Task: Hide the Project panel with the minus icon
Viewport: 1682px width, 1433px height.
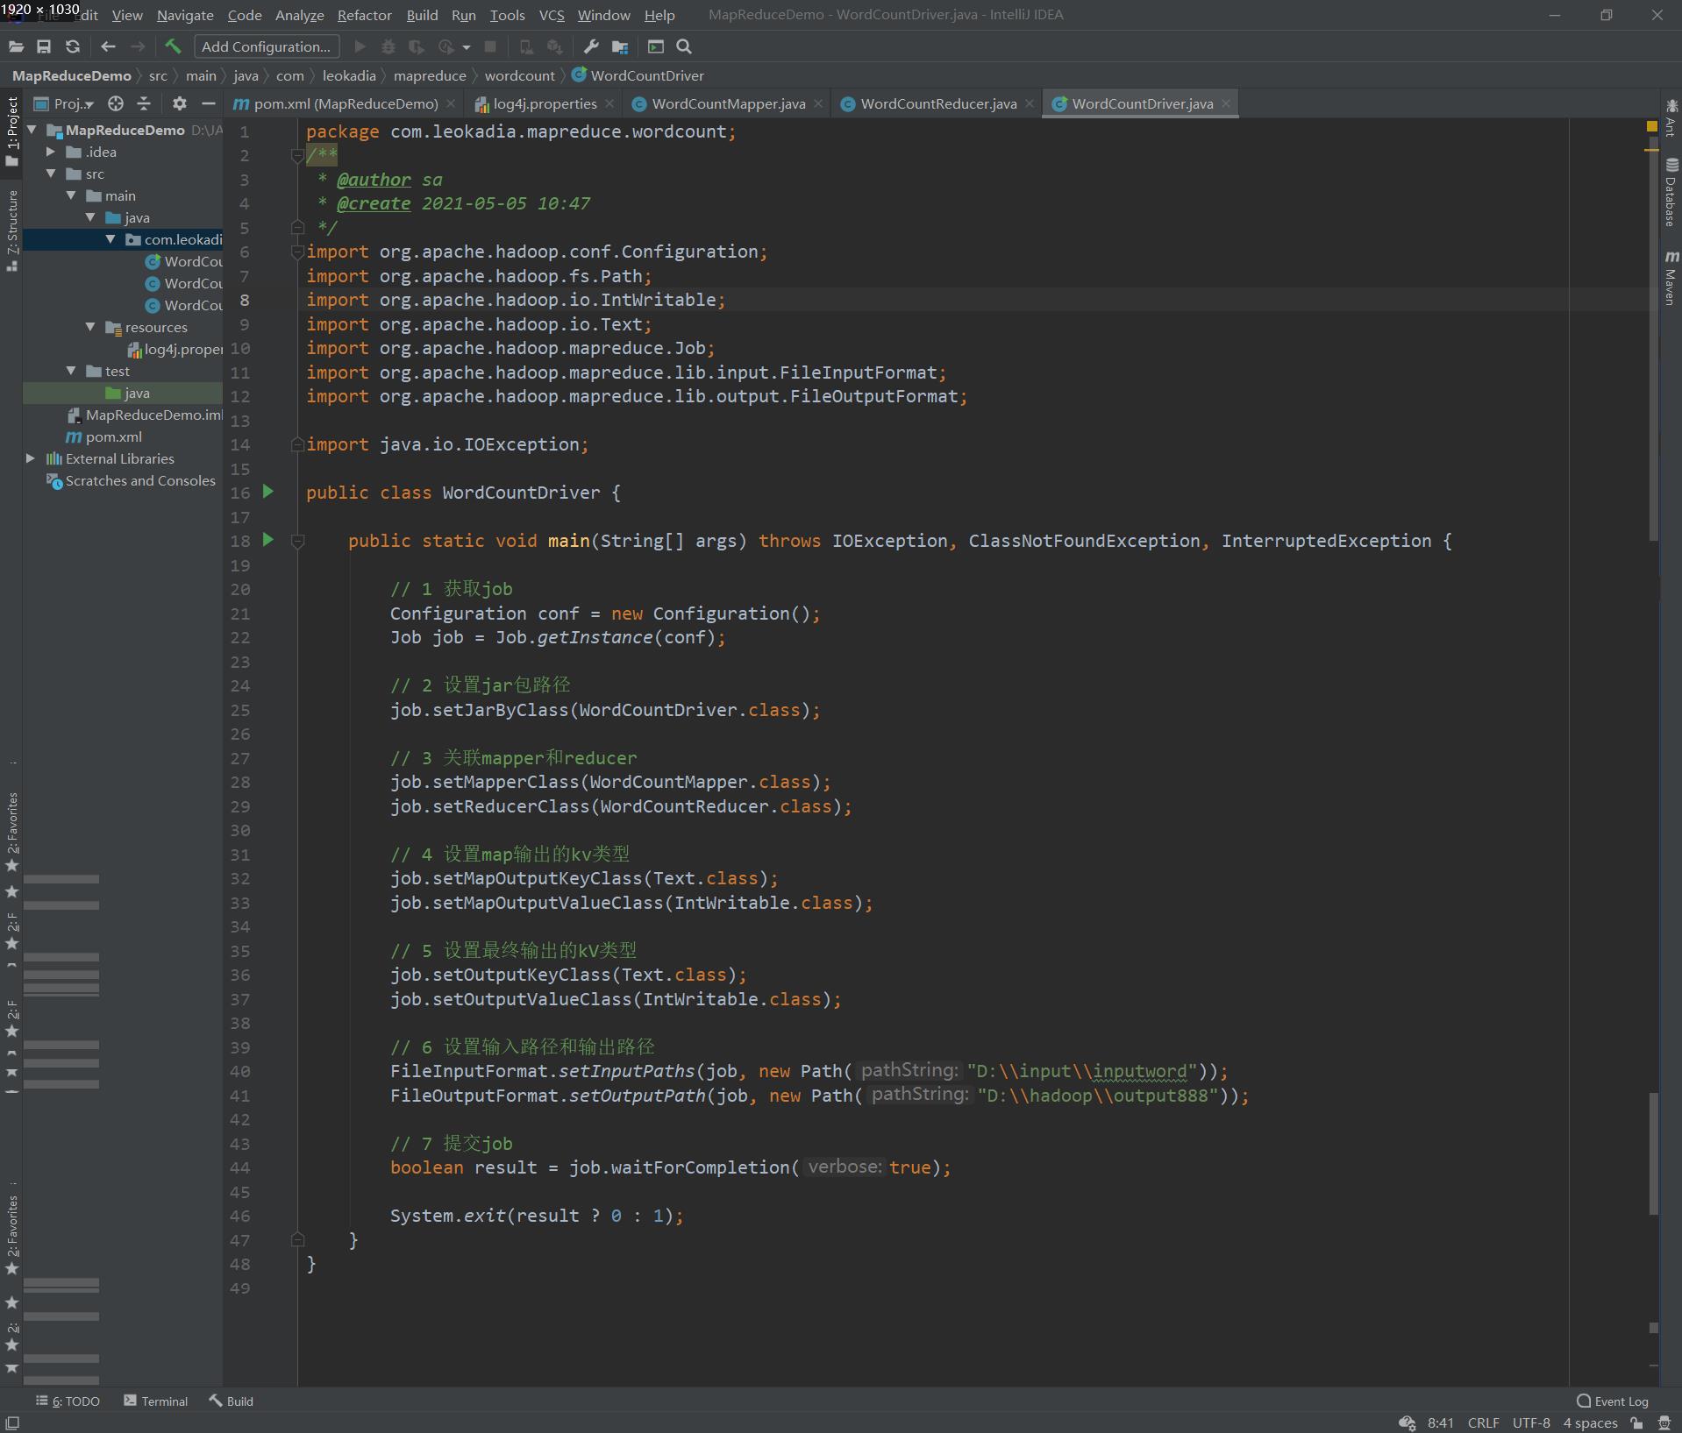Action: pos(208,103)
